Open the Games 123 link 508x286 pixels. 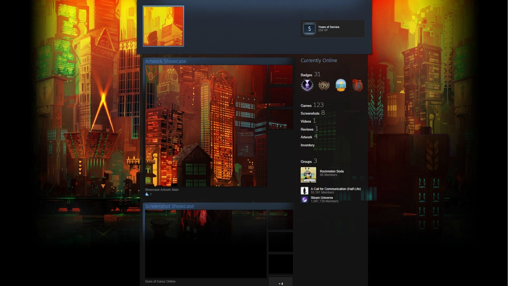[312, 105]
